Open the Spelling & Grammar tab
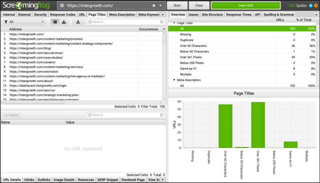This screenshot has width=320, height=183. click(279, 15)
